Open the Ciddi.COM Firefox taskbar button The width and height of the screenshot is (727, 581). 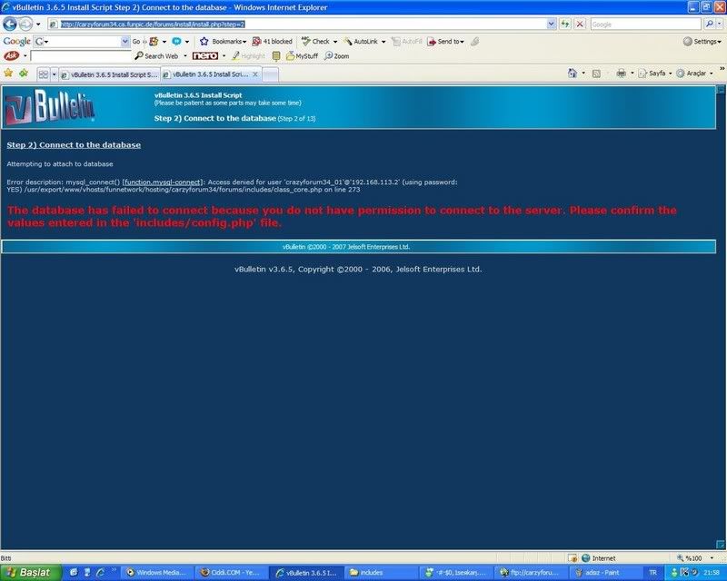[231, 573]
